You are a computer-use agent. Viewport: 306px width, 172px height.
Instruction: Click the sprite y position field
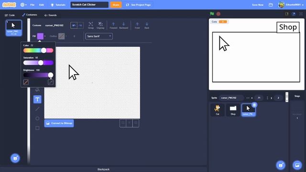(278, 98)
